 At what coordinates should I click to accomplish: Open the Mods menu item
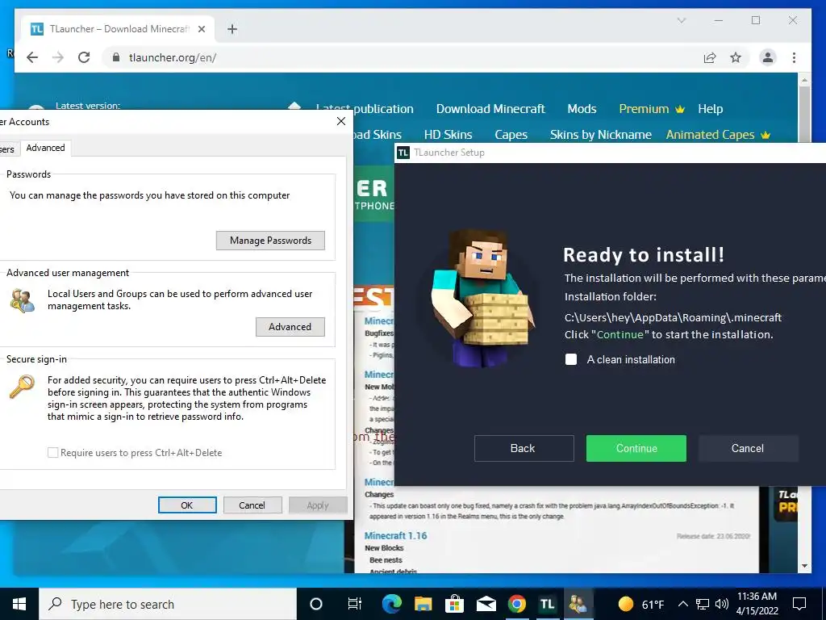(x=582, y=109)
